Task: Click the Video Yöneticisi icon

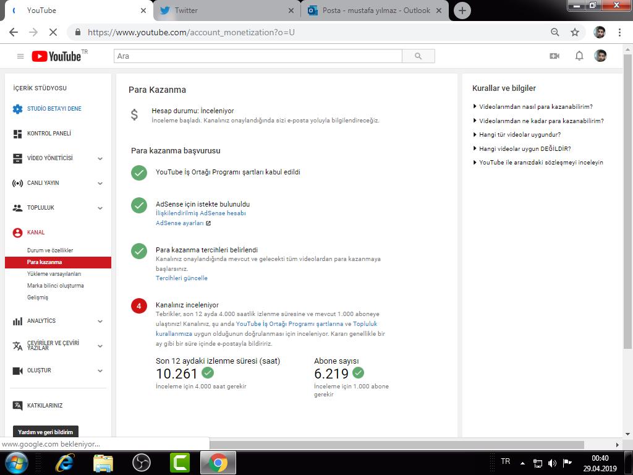Action: 17,158
